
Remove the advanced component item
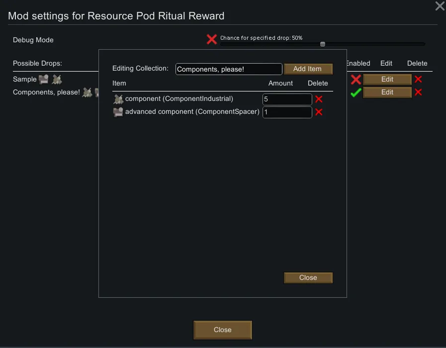click(319, 112)
